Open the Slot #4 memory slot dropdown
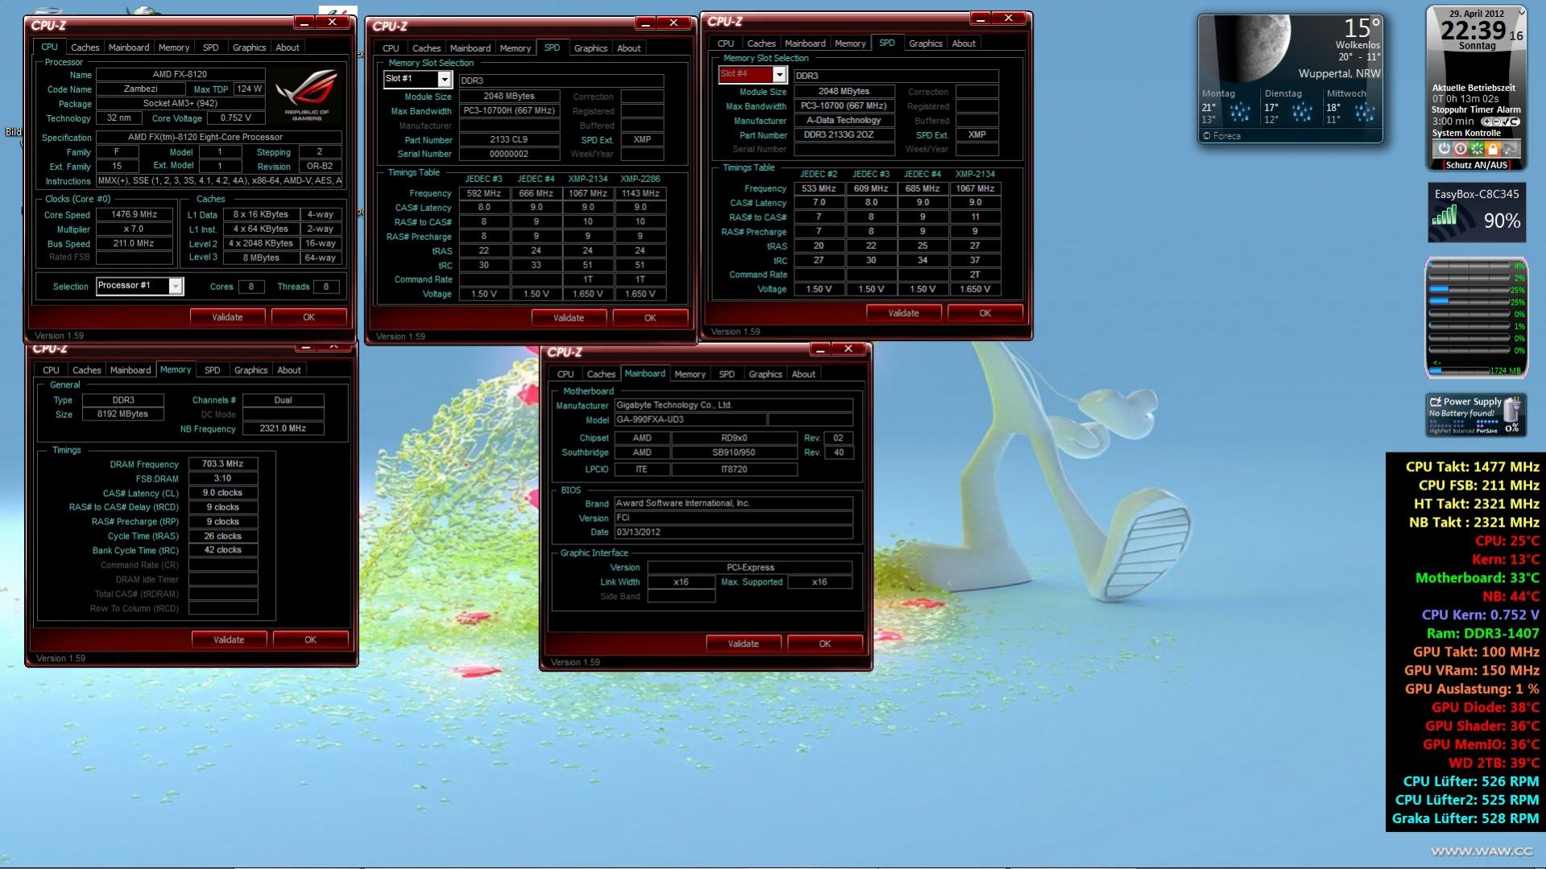Screen dimensions: 1546x869 pos(779,74)
